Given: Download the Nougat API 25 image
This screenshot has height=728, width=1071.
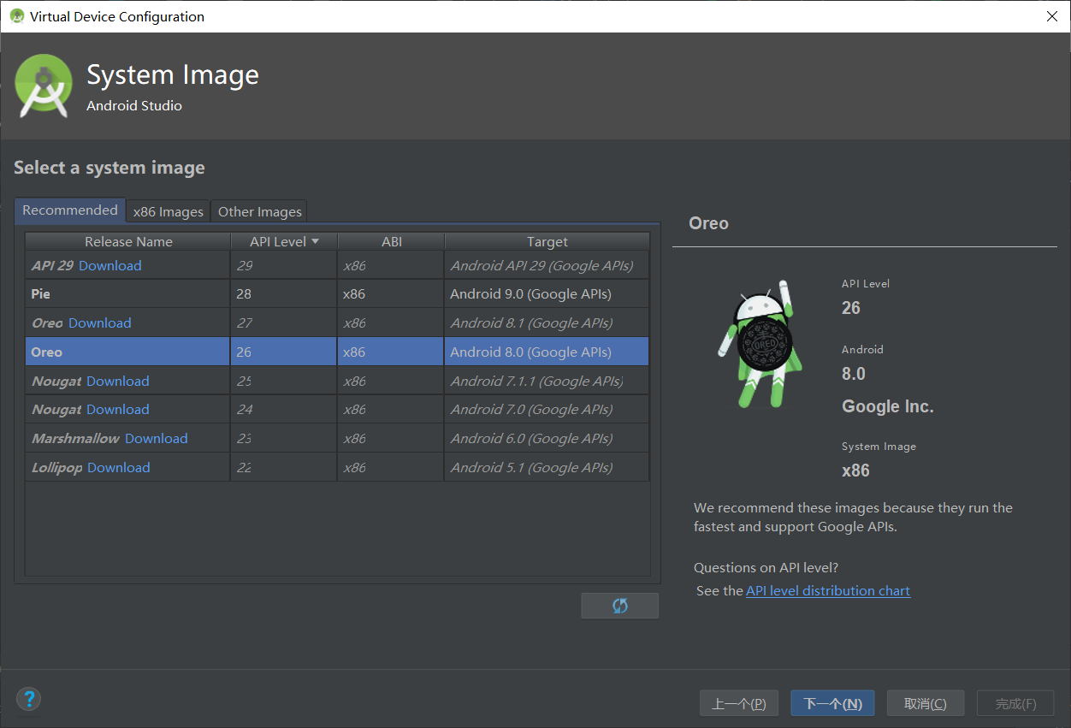Looking at the screenshot, I should (x=118, y=381).
